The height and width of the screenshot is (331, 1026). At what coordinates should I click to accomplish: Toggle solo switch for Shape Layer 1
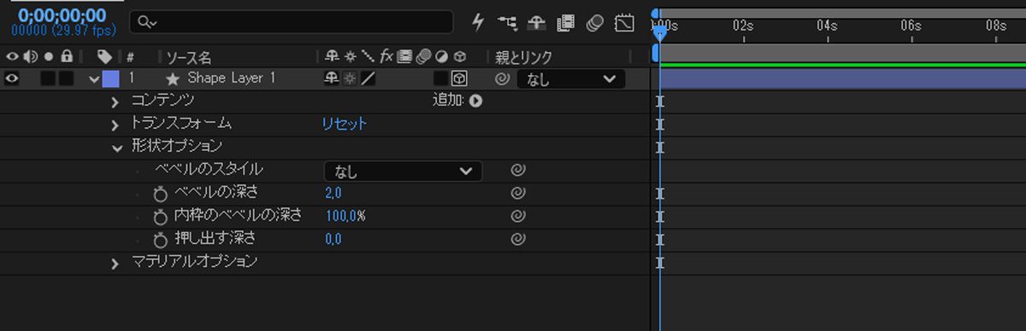point(48,78)
